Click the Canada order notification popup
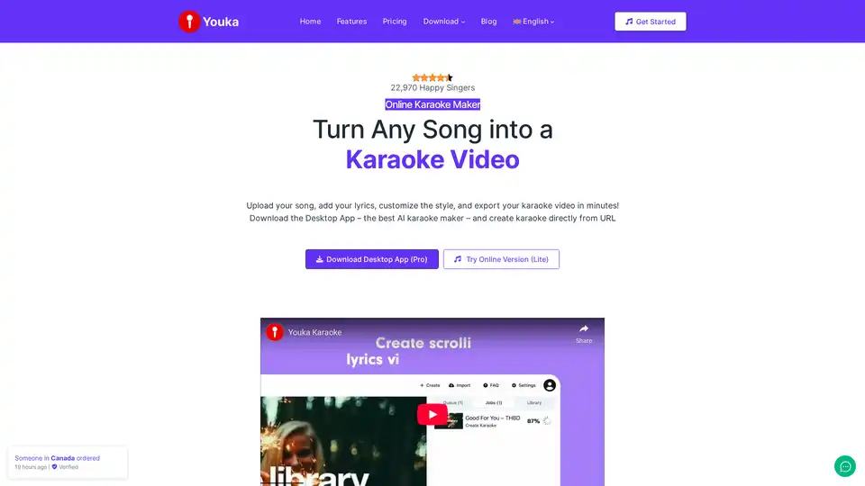Screen dimensions: 865x486 coord(68,463)
